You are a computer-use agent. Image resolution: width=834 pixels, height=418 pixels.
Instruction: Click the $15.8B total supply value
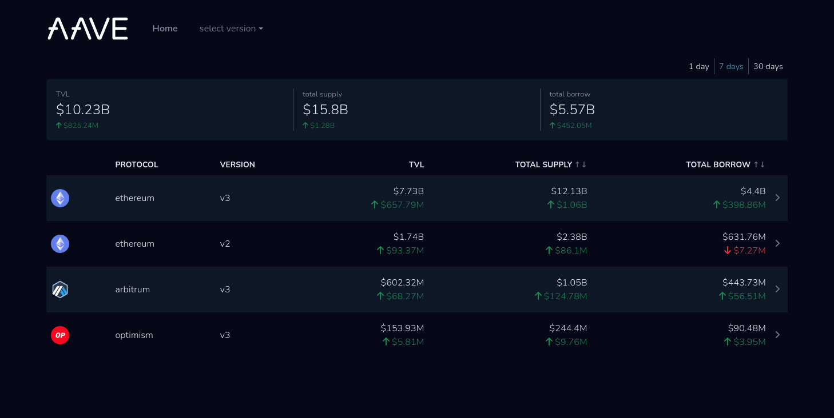point(325,109)
